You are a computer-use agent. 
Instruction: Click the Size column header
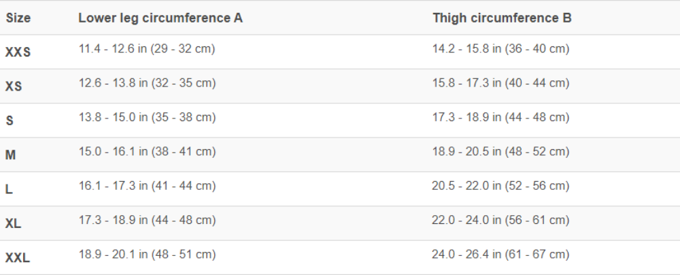click(18, 18)
